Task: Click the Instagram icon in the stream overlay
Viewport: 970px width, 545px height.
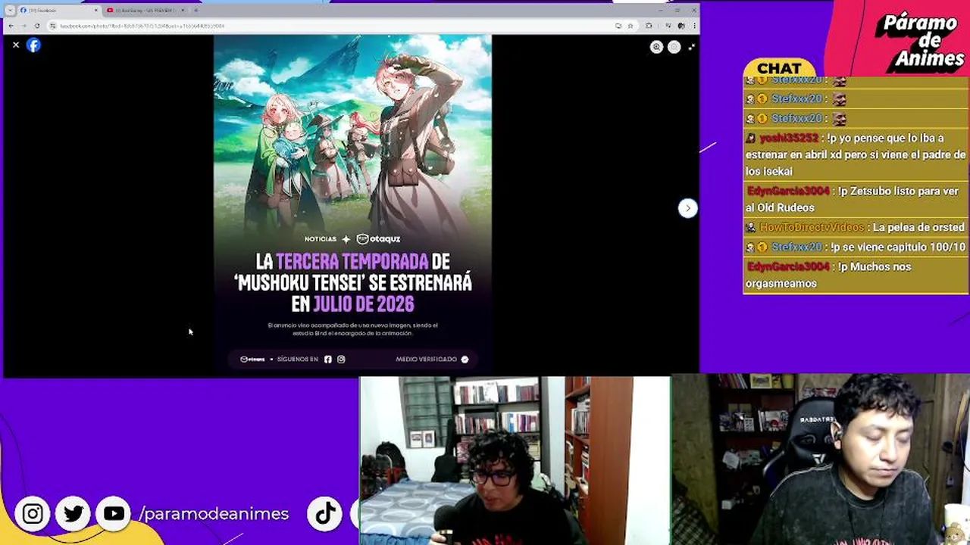Action: click(33, 514)
